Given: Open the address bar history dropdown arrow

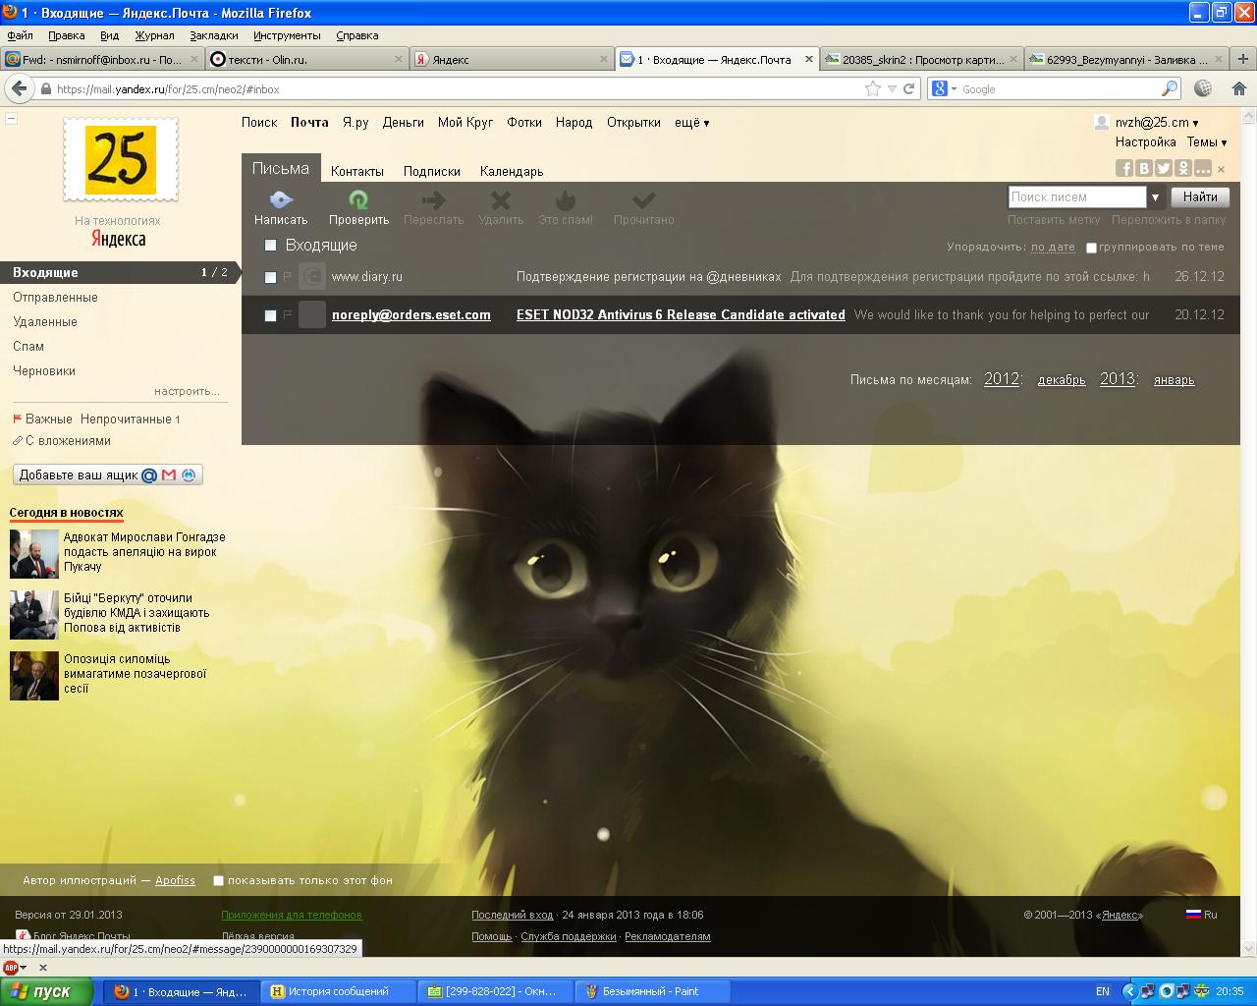Looking at the screenshot, I should point(892,88).
